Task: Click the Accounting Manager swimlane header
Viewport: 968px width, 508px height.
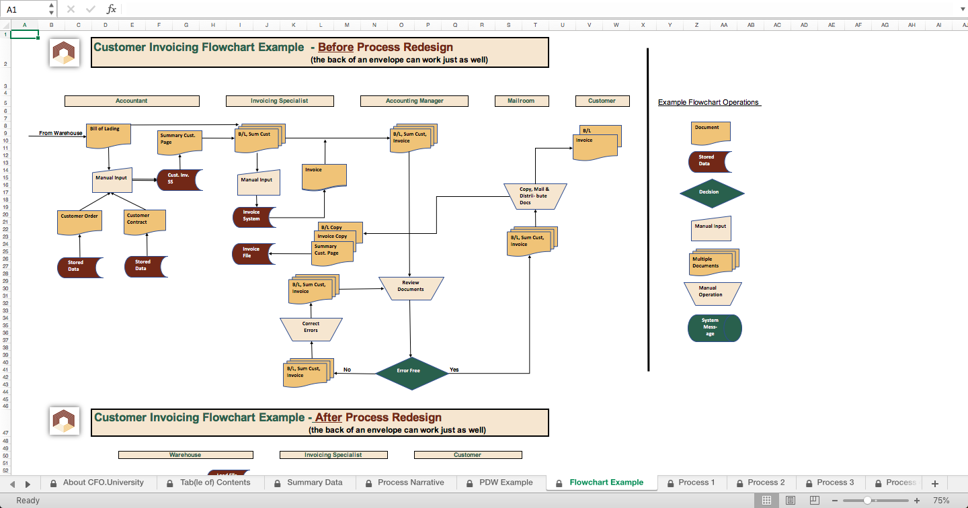Action: pyautogui.click(x=414, y=101)
